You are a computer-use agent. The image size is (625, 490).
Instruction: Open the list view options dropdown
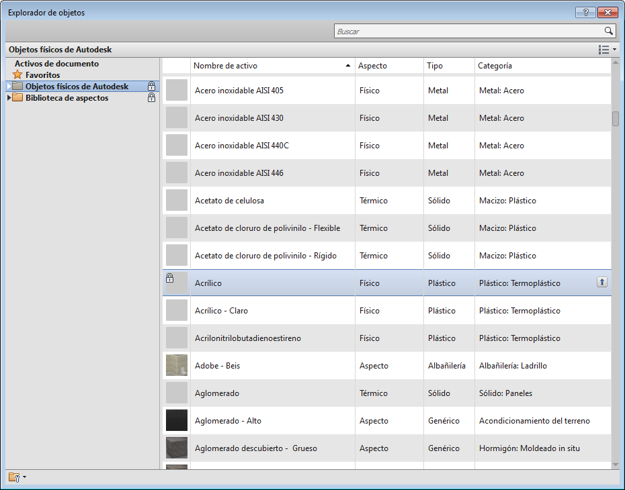pos(608,50)
